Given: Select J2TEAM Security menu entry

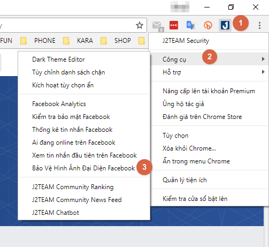Looking at the screenshot, I should click(209, 41).
